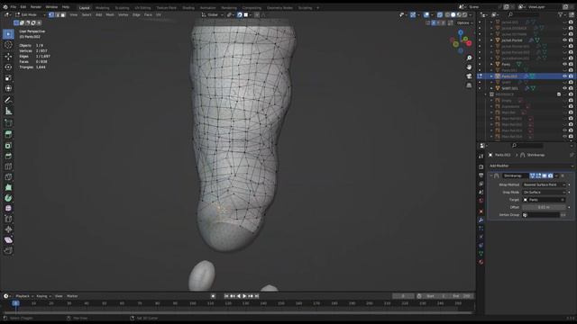
Task: Activate the Loop Cut tool
Action: (x=8, y=166)
